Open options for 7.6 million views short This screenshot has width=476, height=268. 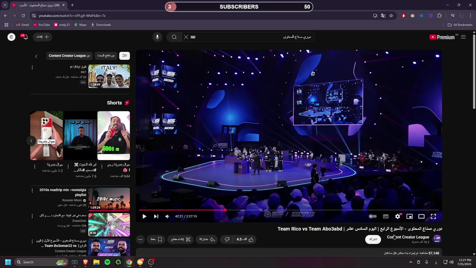coord(68,166)
